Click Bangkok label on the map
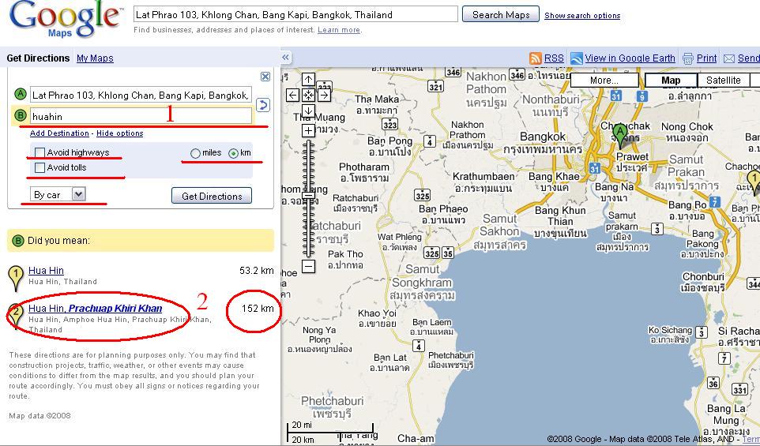The image size is (760, 446). (x=543, y=137)
